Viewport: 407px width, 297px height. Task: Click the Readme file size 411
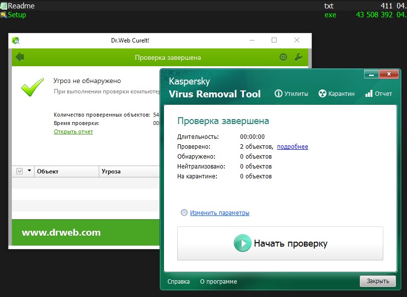tap(386, 6)
